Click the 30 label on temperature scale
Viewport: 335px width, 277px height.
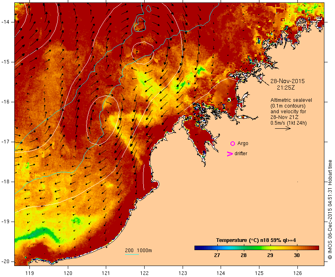coord(297,255)
